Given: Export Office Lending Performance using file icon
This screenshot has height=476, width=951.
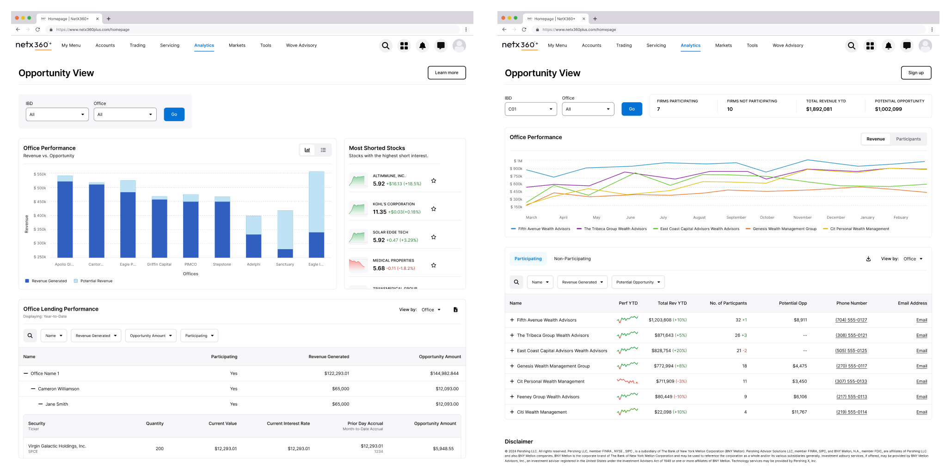Looking at the screenshot, I should [x=455, y=310].
